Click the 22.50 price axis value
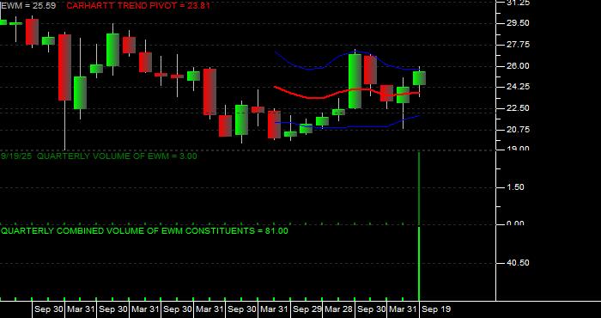The width and height of the screenshot is (601, 318). coord(518,108)
